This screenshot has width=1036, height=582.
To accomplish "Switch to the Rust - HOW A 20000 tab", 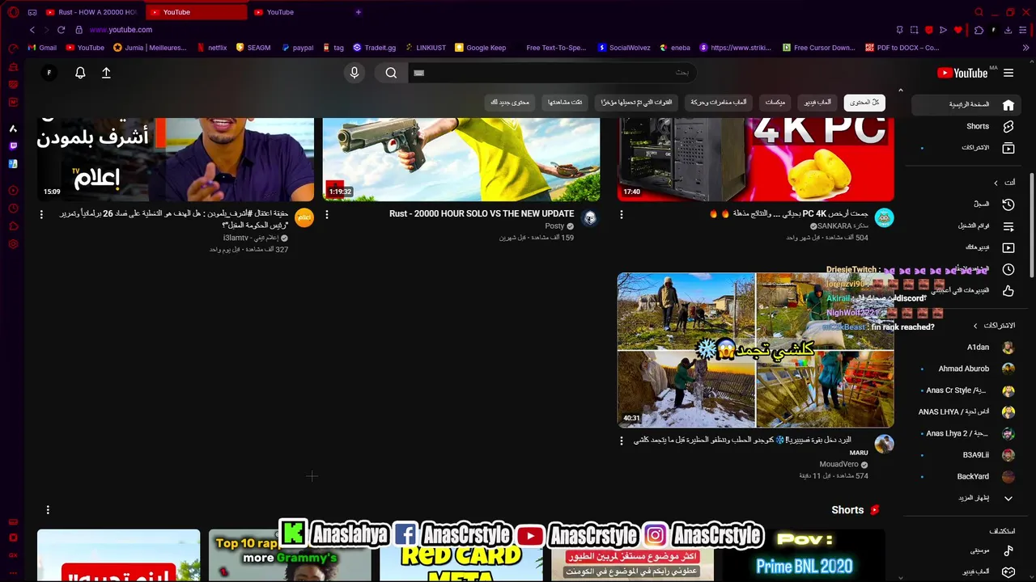I will coord(91,12).
